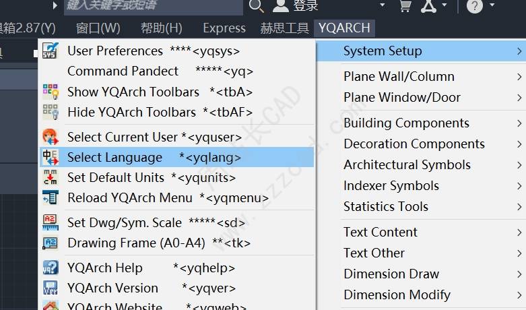This screenshot has height=310, width=526.
Task: Choose Select Current User
Action: click(176, 137)
